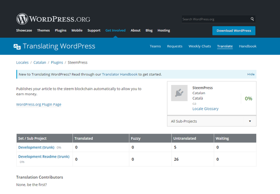Click the SteemPress title in the info card
Screen dimensions: 280x194
203,88
